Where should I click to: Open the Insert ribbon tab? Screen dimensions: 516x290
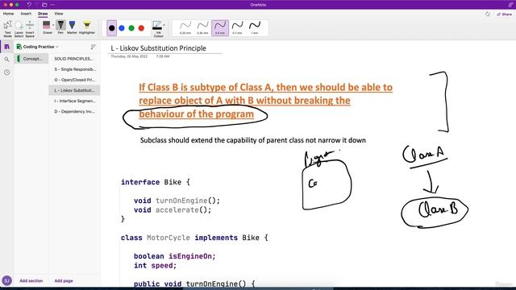[x=26, y=14]
